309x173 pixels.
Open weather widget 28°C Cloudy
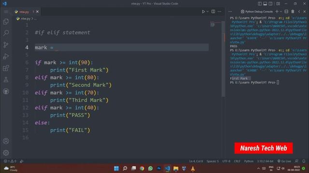[11, 169]
